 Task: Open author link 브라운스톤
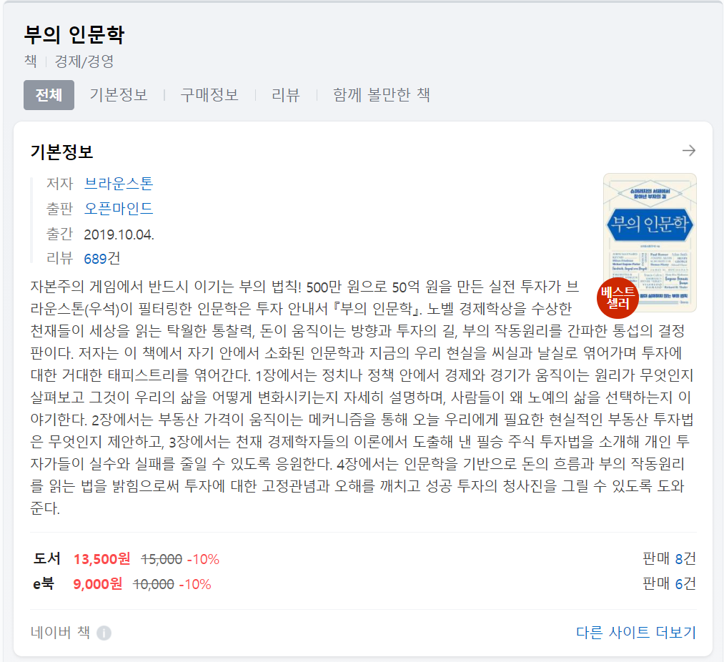119,184
